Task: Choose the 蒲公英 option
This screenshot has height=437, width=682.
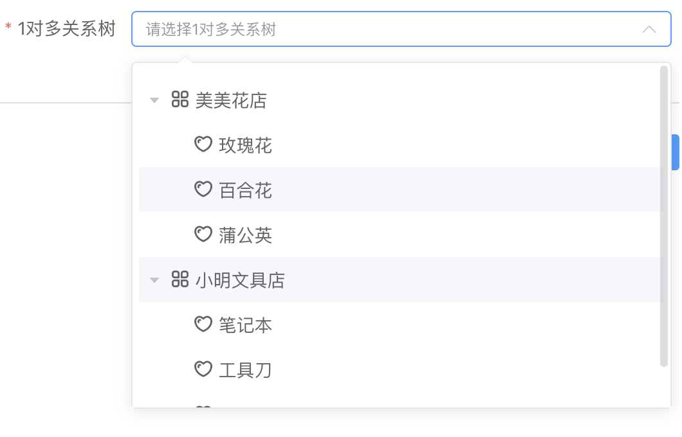Action: tap(246, 235)
